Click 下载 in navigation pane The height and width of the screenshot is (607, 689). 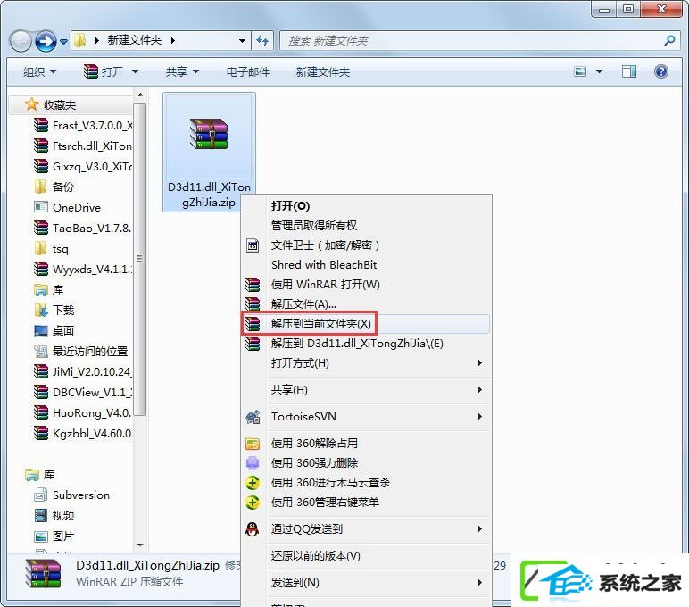tap(54, 311)
